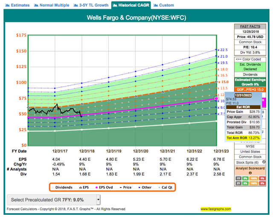Toggle Price series in the legend

[125, 188]
